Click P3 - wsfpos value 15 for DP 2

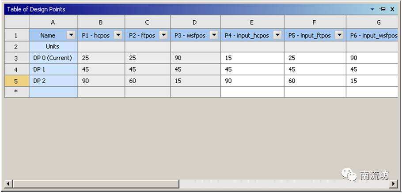pyautogui.click(x=195, y=81)
